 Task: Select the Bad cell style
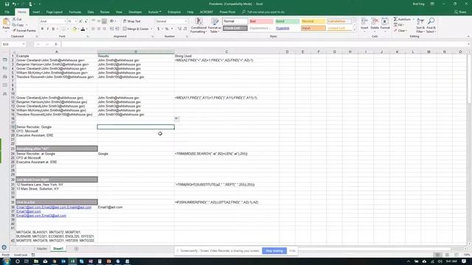(260, 21)
